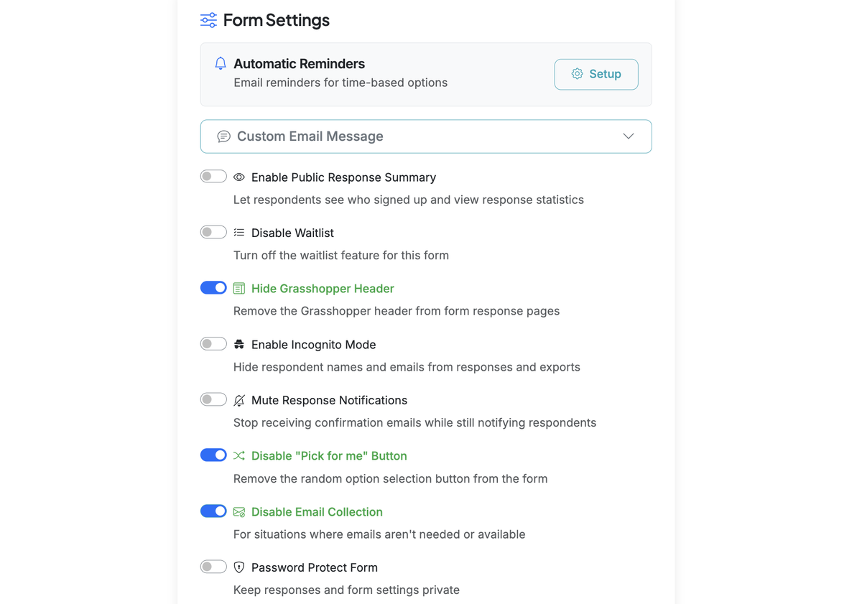Expand the Custom Email Message section
This screenshot has height=604, width=862.
426,136
